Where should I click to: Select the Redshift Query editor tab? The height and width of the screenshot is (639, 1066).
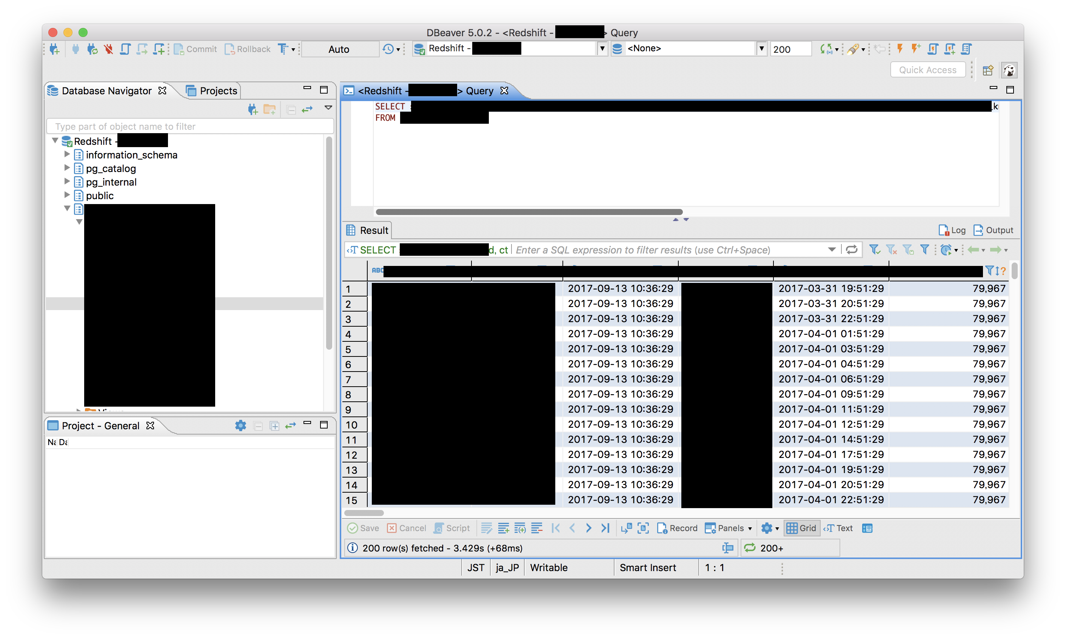click(427, 91)
